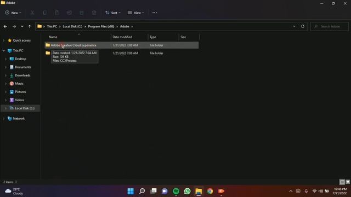
Task: Click the Cut scissors icon
Action: click(x=32, y=13)
